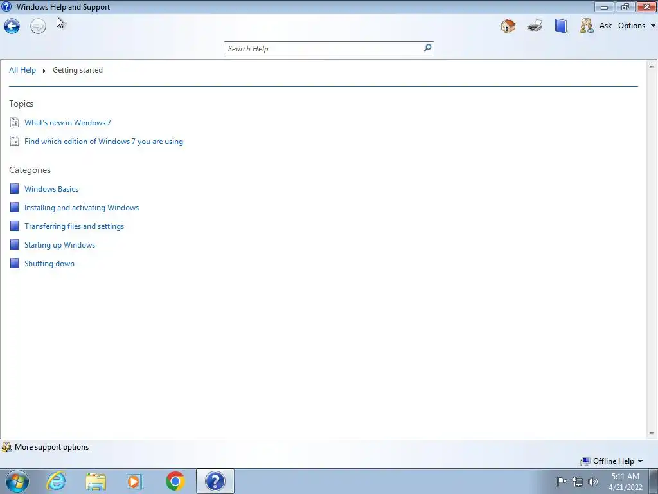658x494 pixels.
Task: Click book icon beside Shutting down
Action: point(14,263)
